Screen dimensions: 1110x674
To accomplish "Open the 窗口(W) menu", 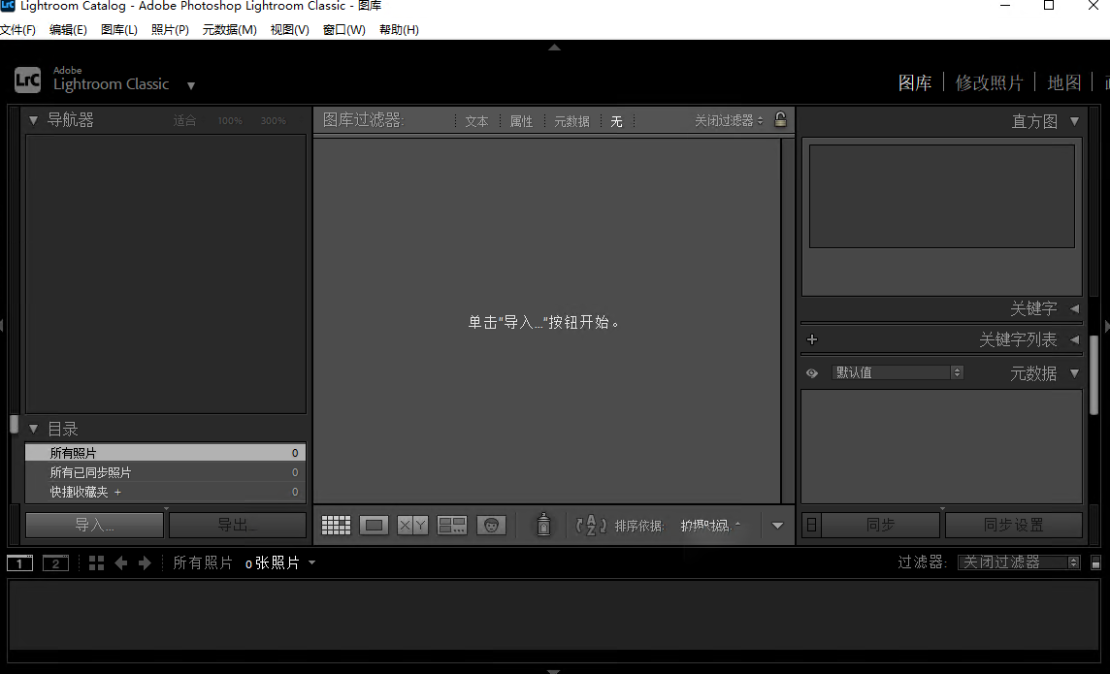I will pos(344,30).
